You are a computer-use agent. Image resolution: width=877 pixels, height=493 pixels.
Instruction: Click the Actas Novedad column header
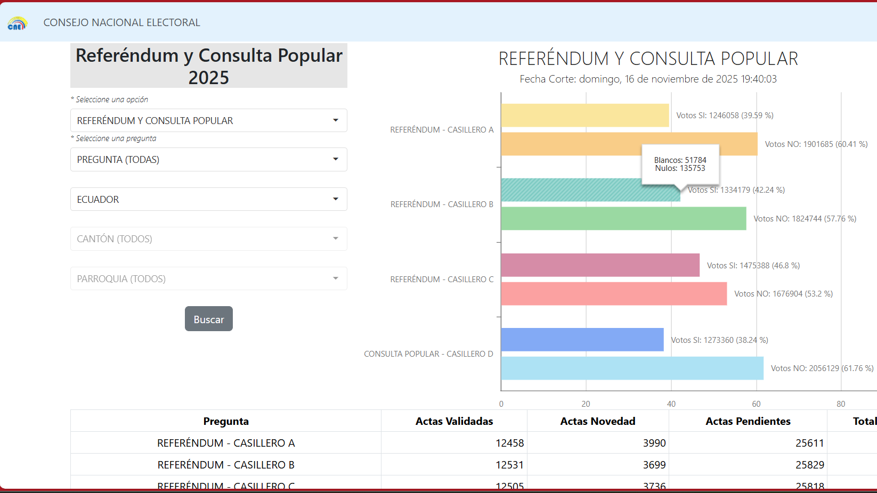597,421
